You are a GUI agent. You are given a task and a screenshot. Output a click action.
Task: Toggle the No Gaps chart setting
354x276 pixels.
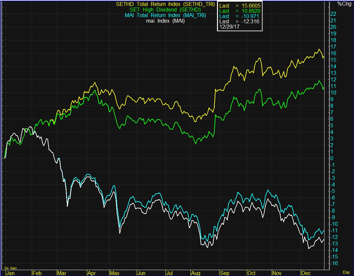pyautogui.click(x=11, y=268)
